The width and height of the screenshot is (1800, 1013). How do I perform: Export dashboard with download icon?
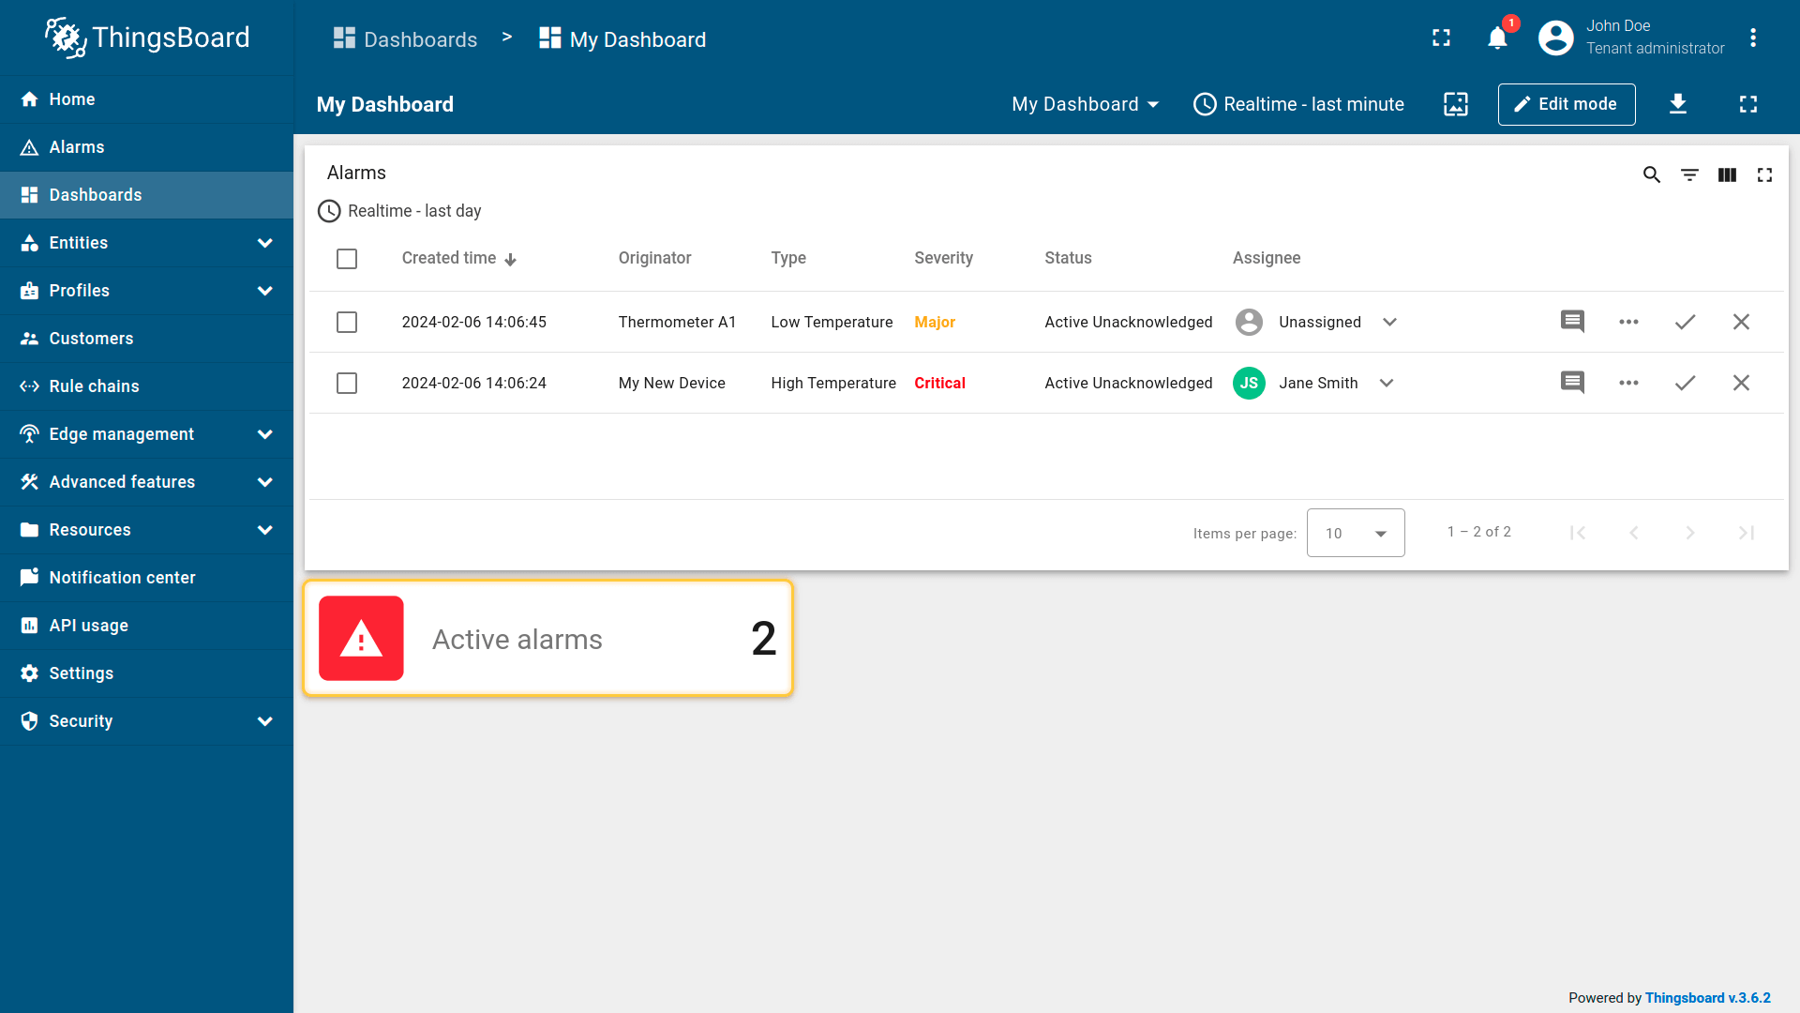tap(1678, 104)
